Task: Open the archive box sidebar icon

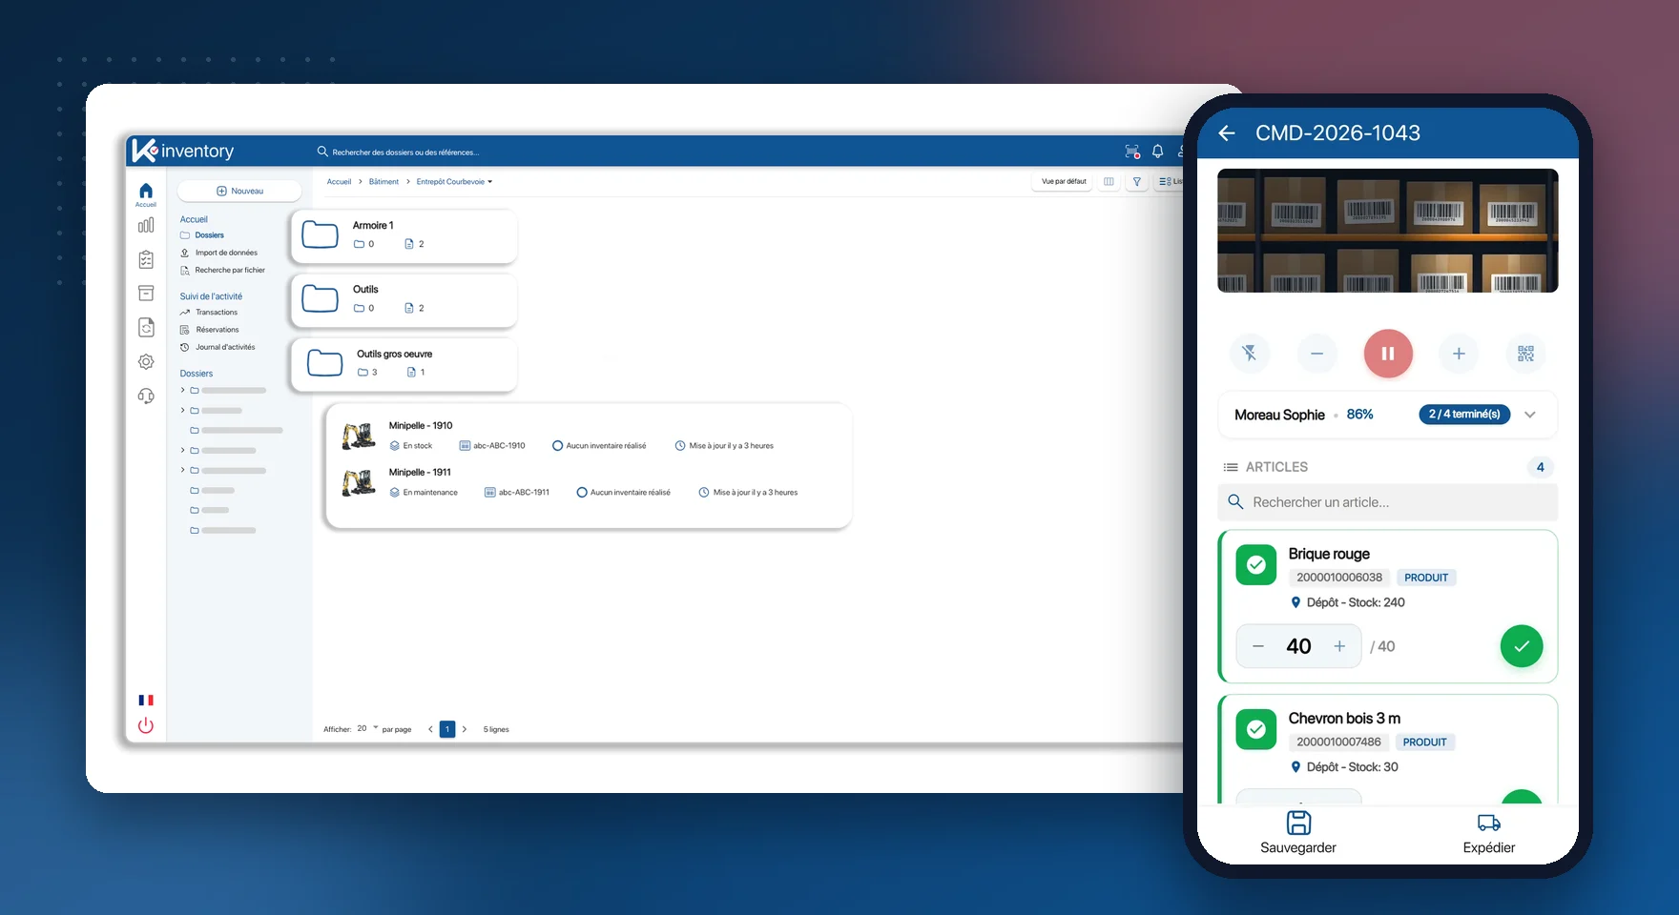Action: pyautogui.click(x=146, y=294)
